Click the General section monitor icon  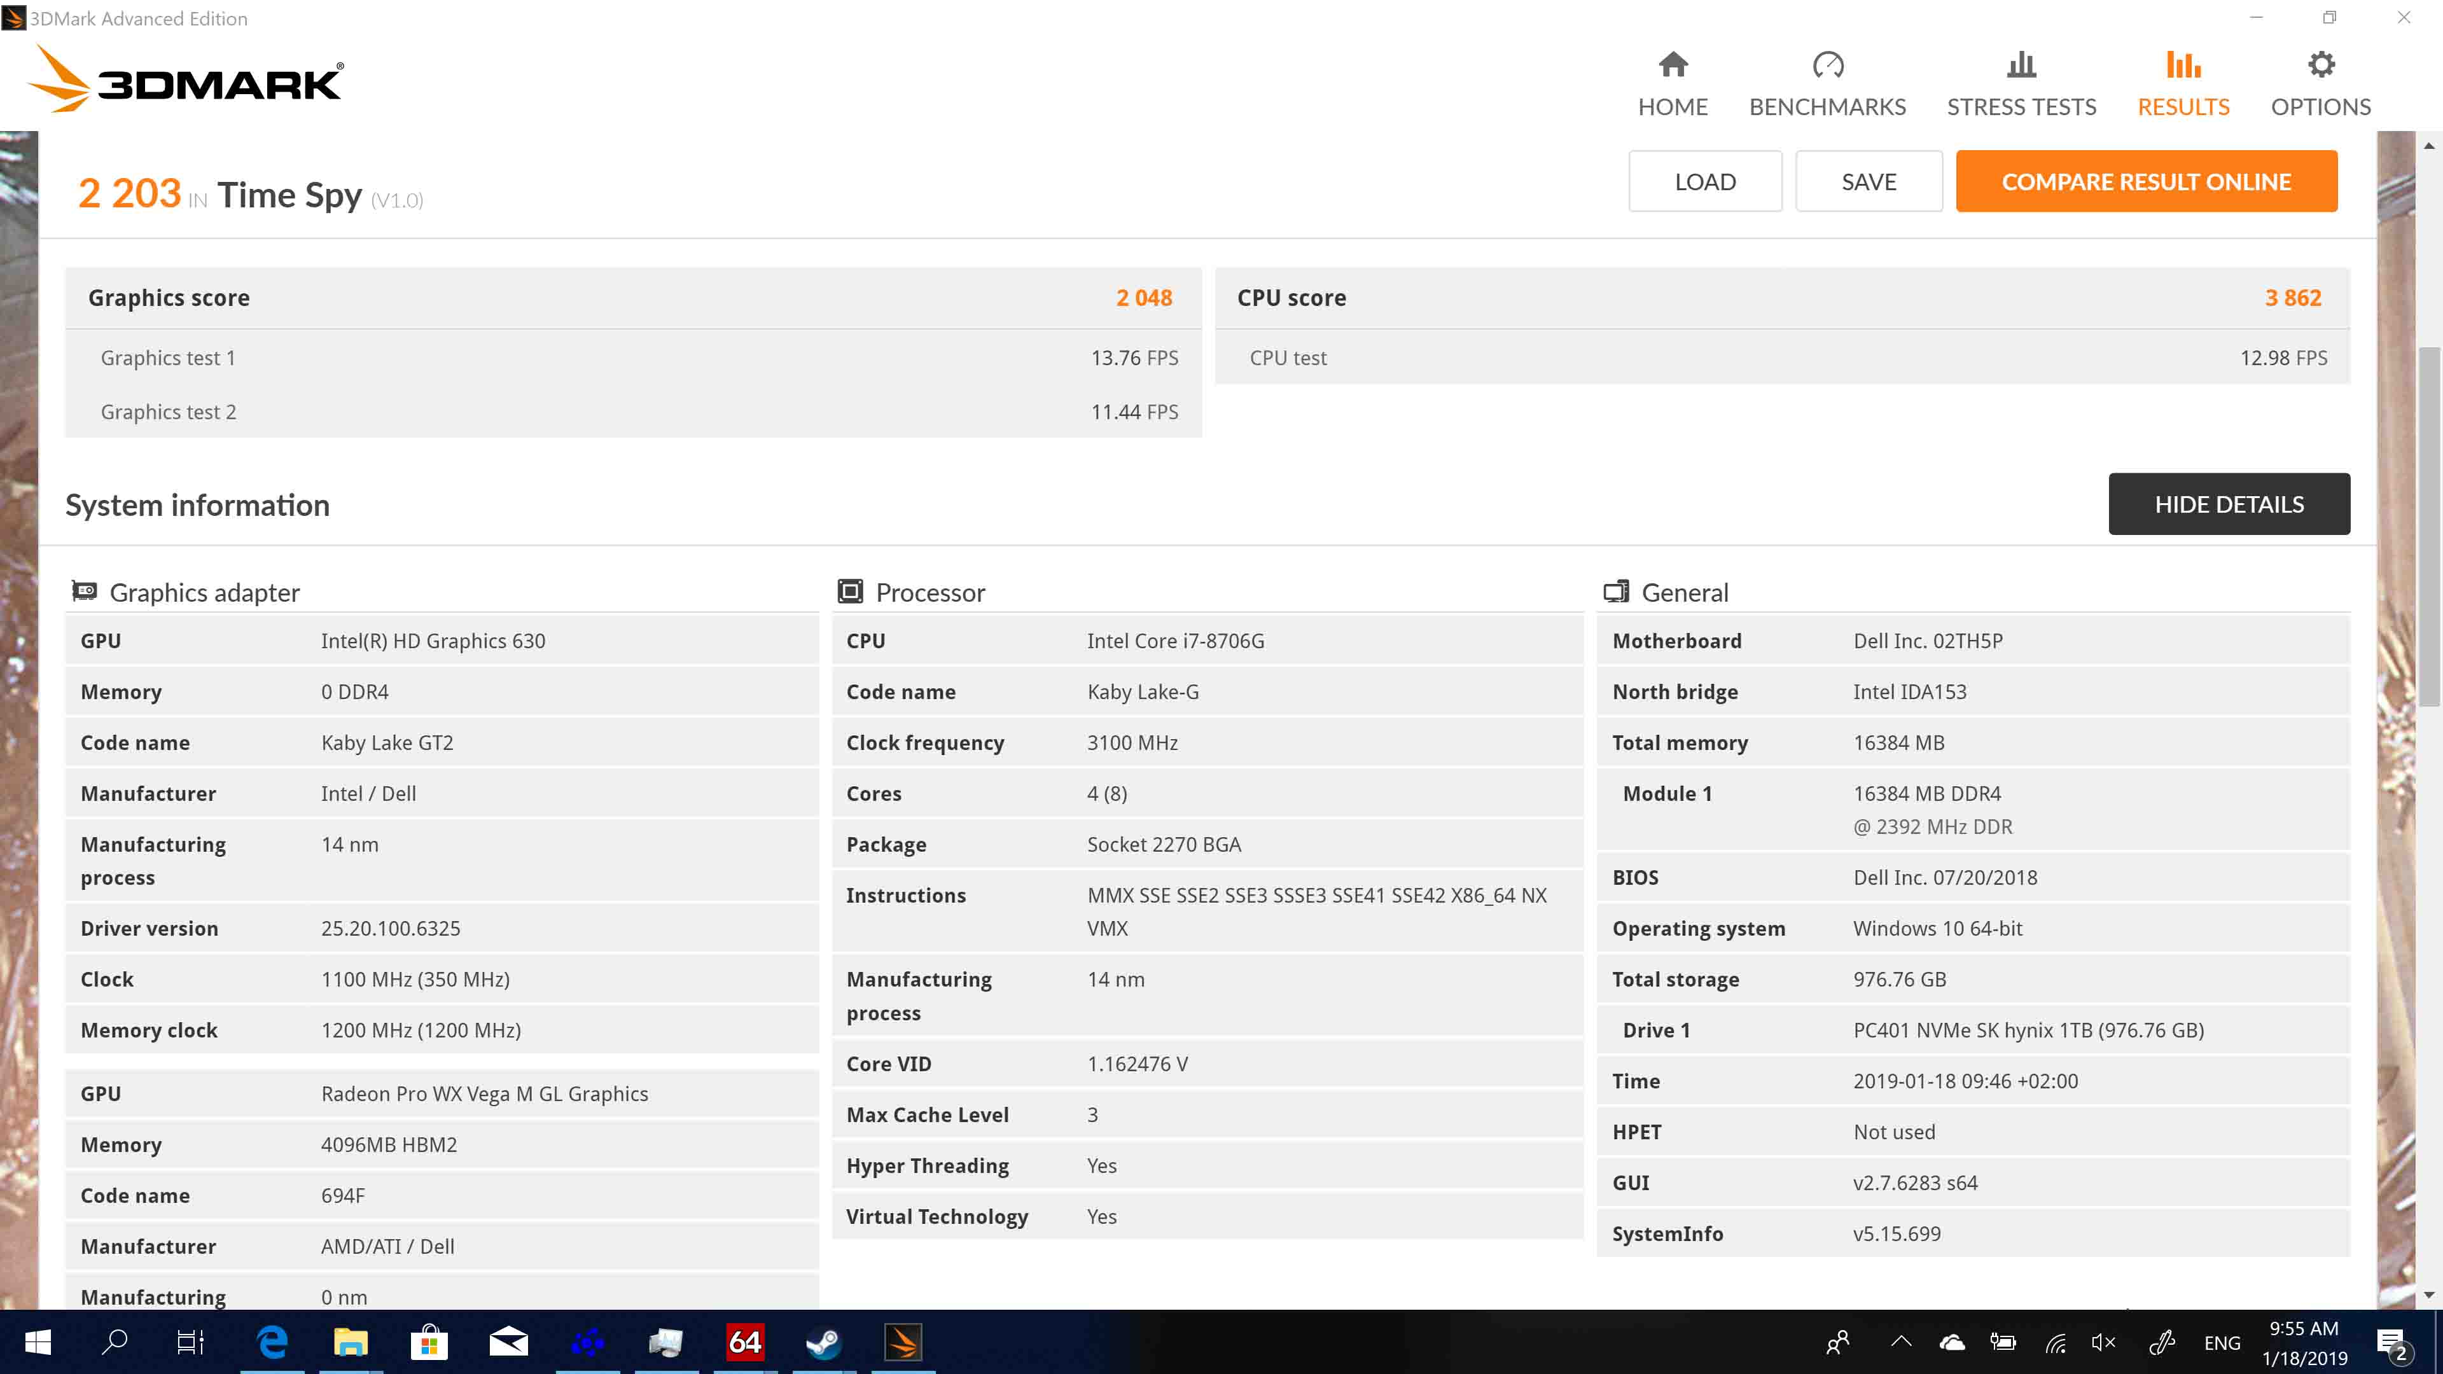[1617, 592]
